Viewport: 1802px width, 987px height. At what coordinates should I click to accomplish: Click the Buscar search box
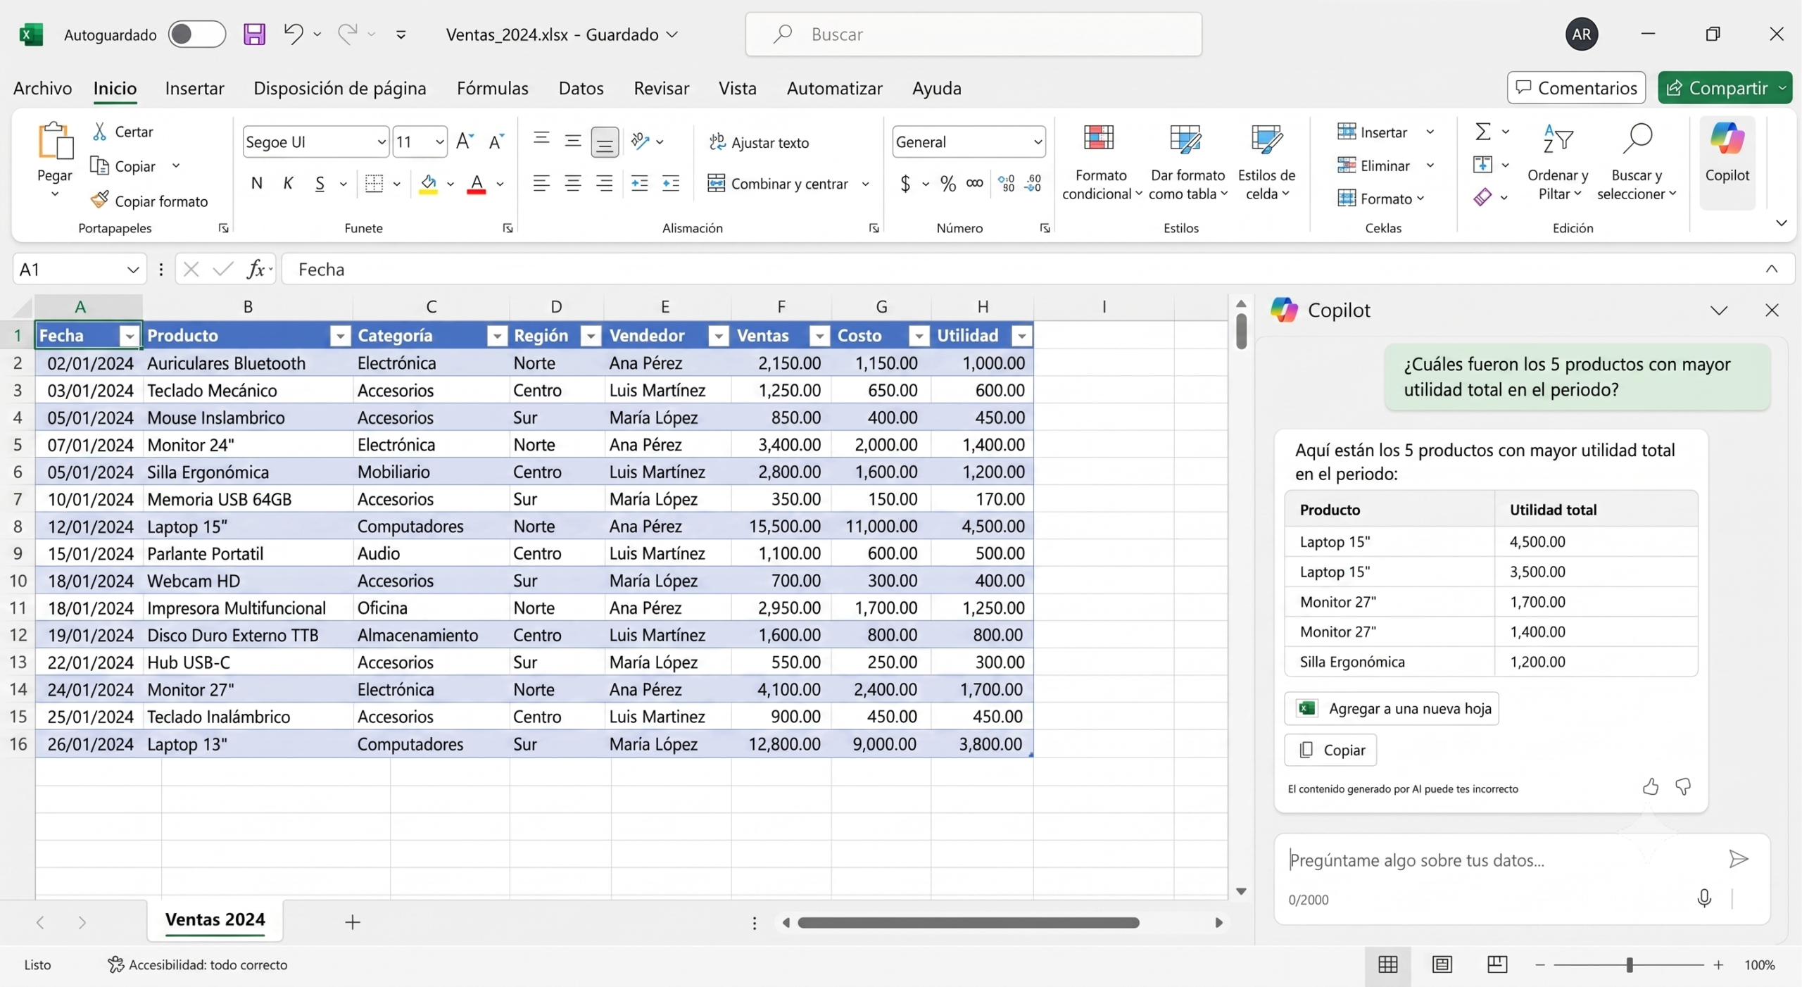(974, 34)
